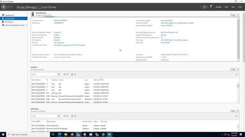Image resolution: width=245 pixels, height=137 pixels.
Task: Select the Wired AutoConfig service row
Action: (134, 126)
